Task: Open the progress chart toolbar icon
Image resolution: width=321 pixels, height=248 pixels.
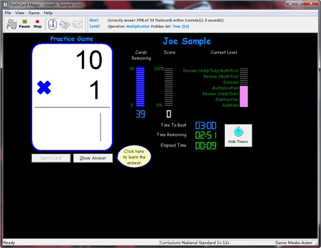Action: click(x=78, y=24)
